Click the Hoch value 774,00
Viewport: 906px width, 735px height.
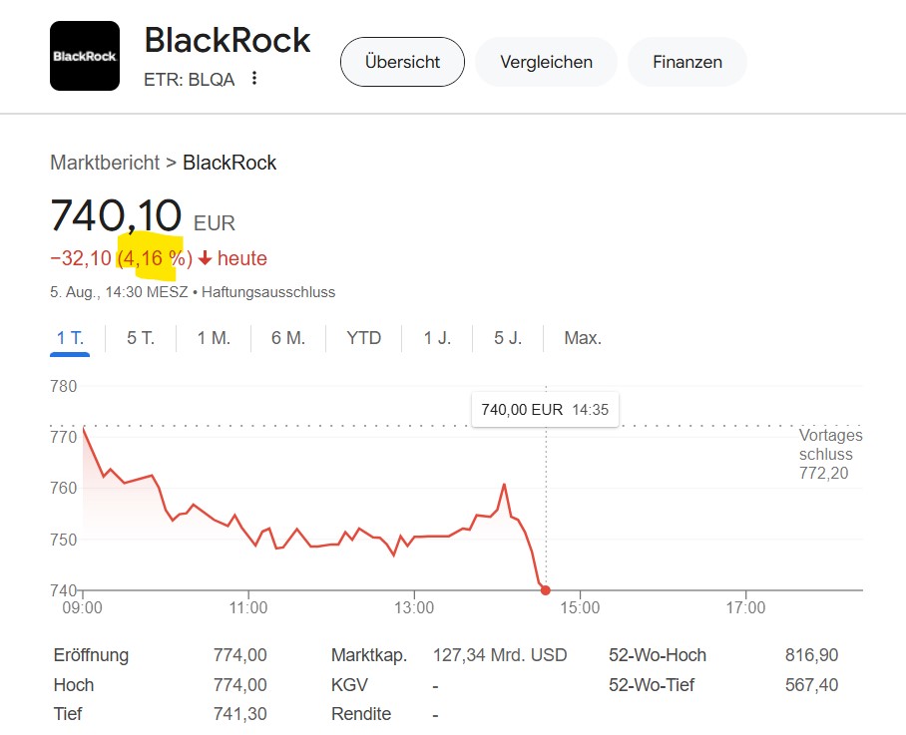click(x=239, y=685)
